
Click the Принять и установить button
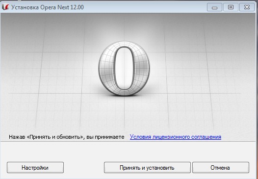coord(147,168)
